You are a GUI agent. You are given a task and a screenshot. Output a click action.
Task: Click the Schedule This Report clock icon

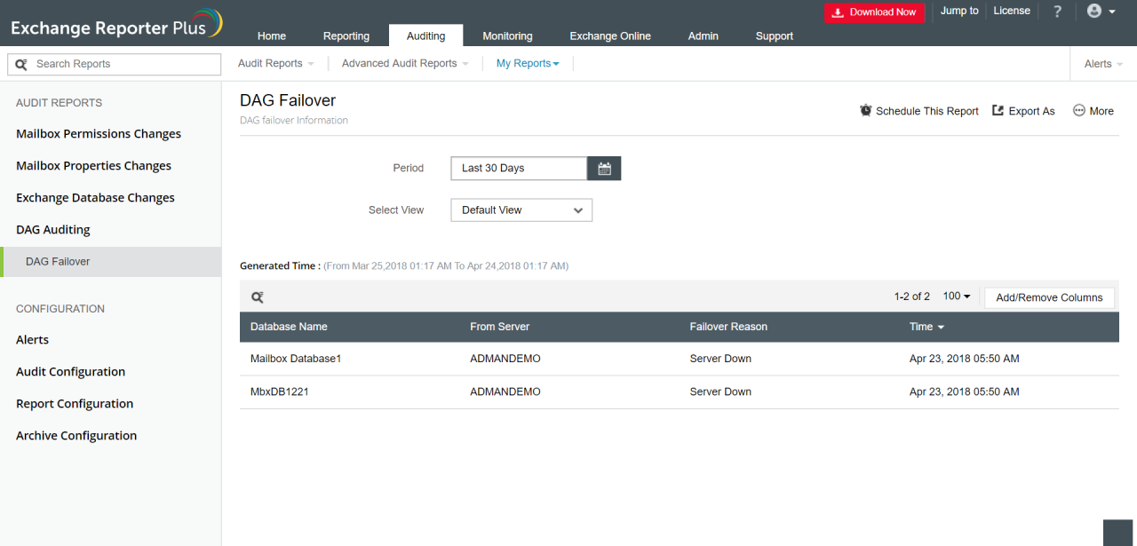pyautogui.click(x=866, y=111)
